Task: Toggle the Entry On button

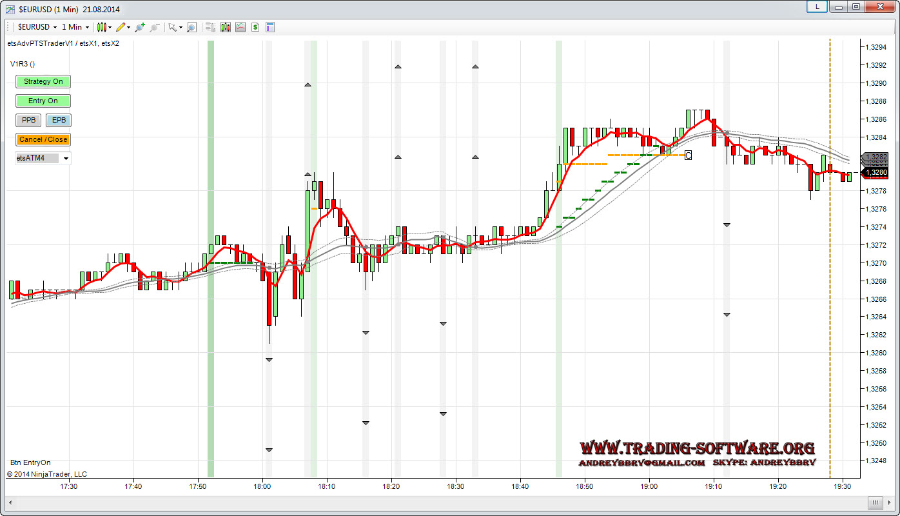Action: tap(43, 101)
